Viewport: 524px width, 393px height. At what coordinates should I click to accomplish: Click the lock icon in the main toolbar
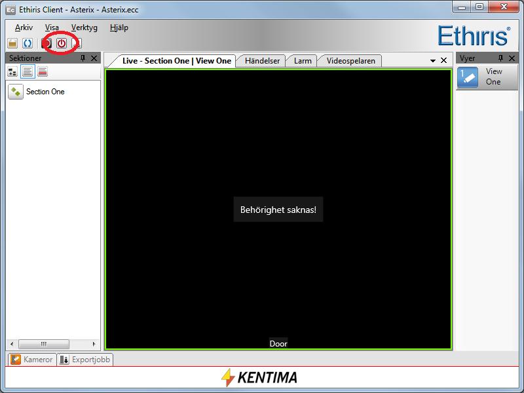click(x=12, y=43)
